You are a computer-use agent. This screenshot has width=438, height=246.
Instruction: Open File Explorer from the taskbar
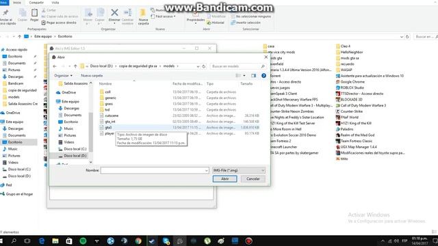(x=55, y=241)
